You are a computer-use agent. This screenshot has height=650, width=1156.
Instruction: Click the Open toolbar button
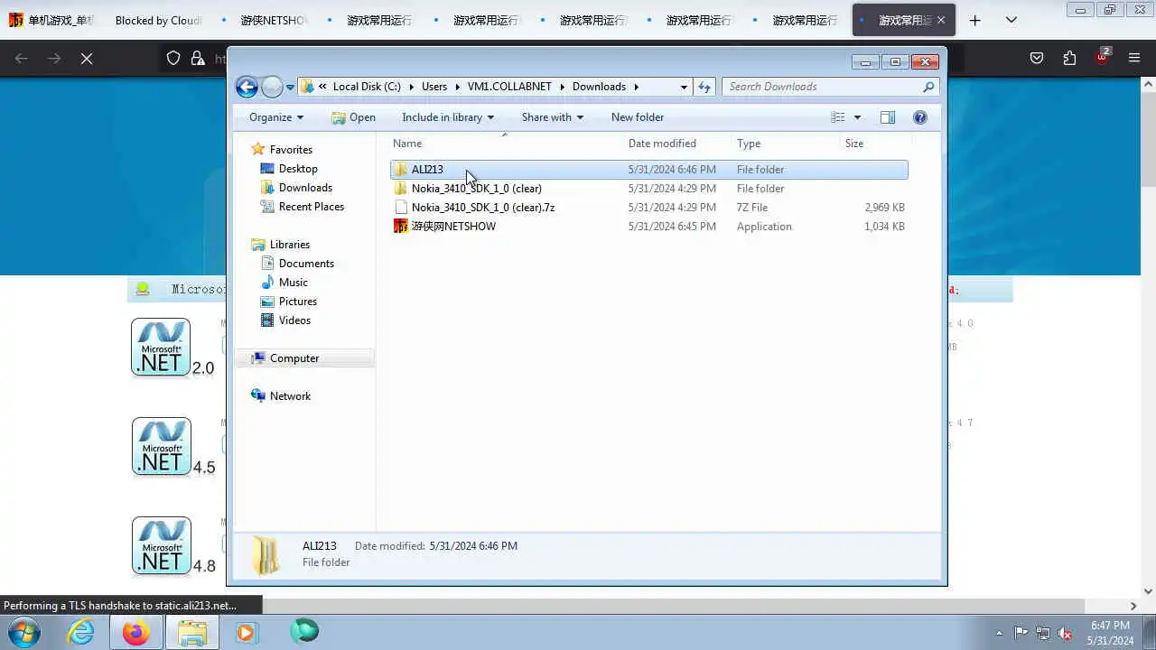(353, 117)
